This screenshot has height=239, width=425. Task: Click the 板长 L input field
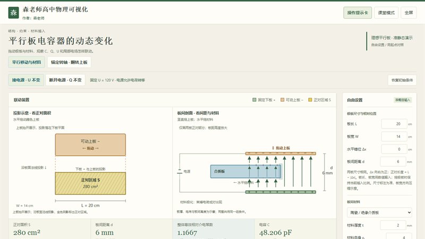(394, 124)
